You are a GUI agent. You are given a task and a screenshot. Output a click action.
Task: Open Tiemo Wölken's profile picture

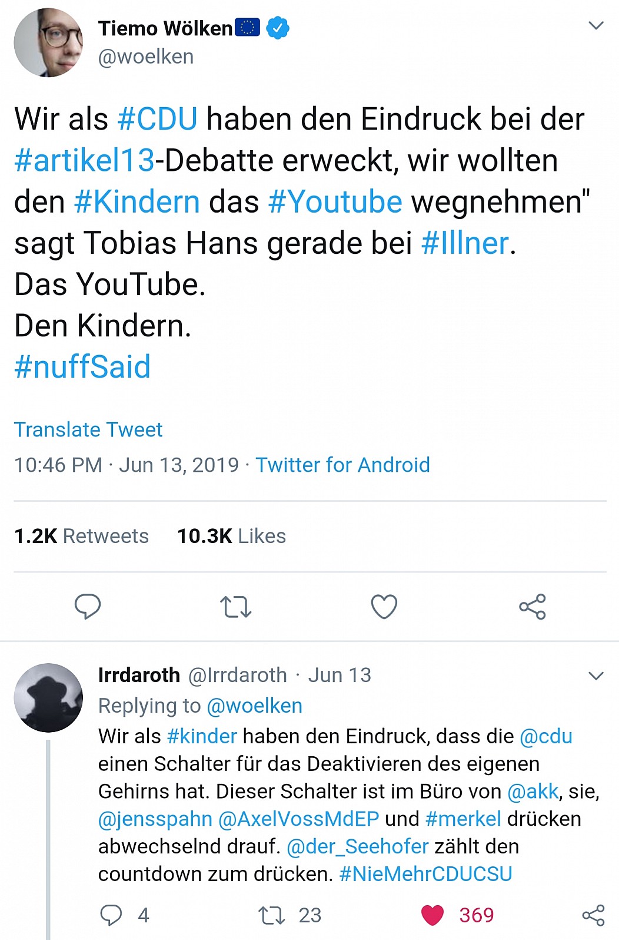pos(48,42)
